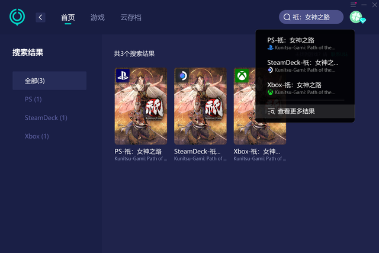Select 全部(3) filter in sidebar

[50, 81]
